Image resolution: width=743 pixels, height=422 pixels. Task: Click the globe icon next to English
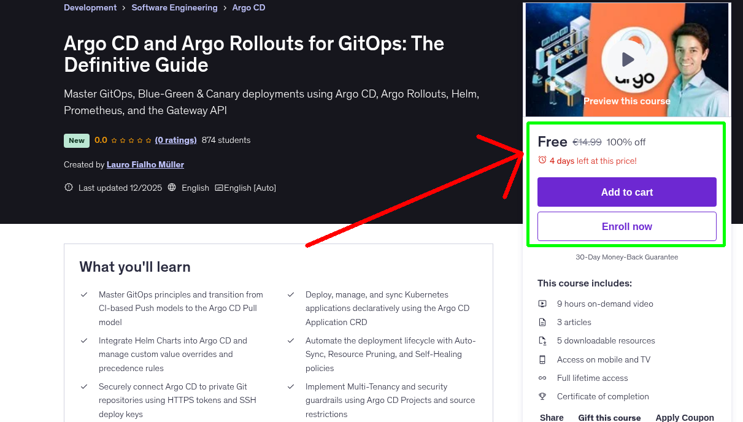coord(172,188)
